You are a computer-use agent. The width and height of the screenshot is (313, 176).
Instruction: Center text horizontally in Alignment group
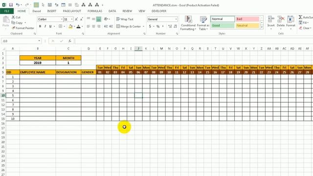pos(93,26)
